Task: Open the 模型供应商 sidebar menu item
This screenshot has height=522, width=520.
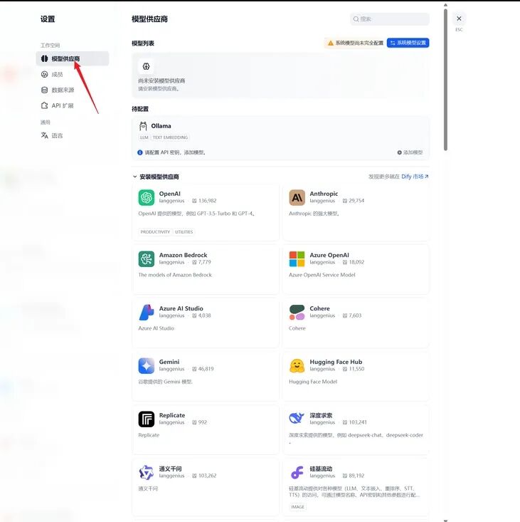Action: tap(72, 58)
